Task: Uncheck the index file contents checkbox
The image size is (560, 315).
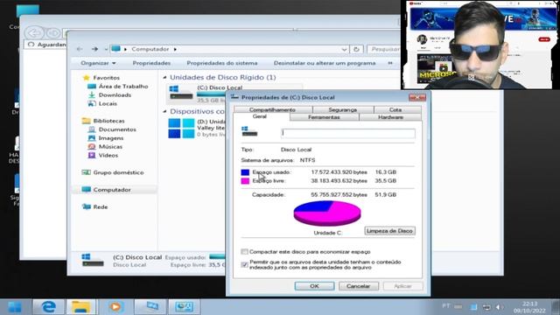Action: pos(244,264)
